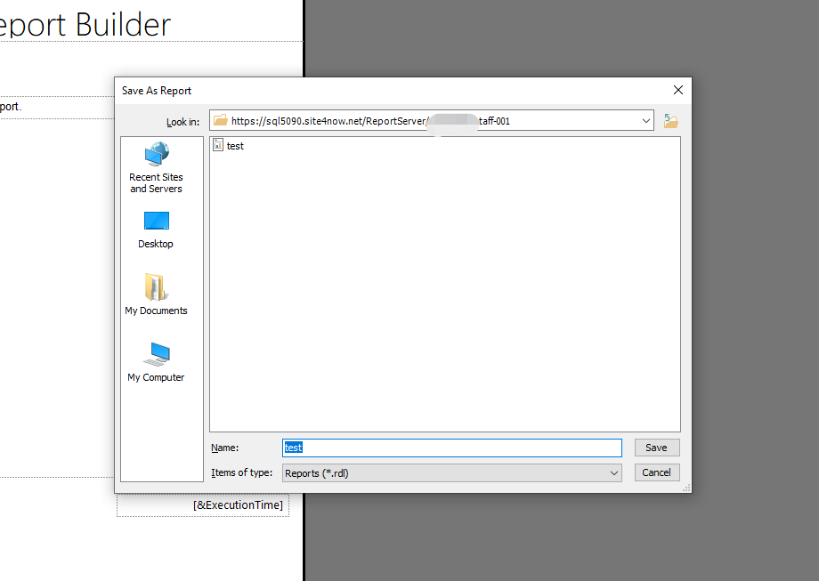Select the Desktop icon in the sidebar
Screen dimensions: 819x581
click(156, 227)
